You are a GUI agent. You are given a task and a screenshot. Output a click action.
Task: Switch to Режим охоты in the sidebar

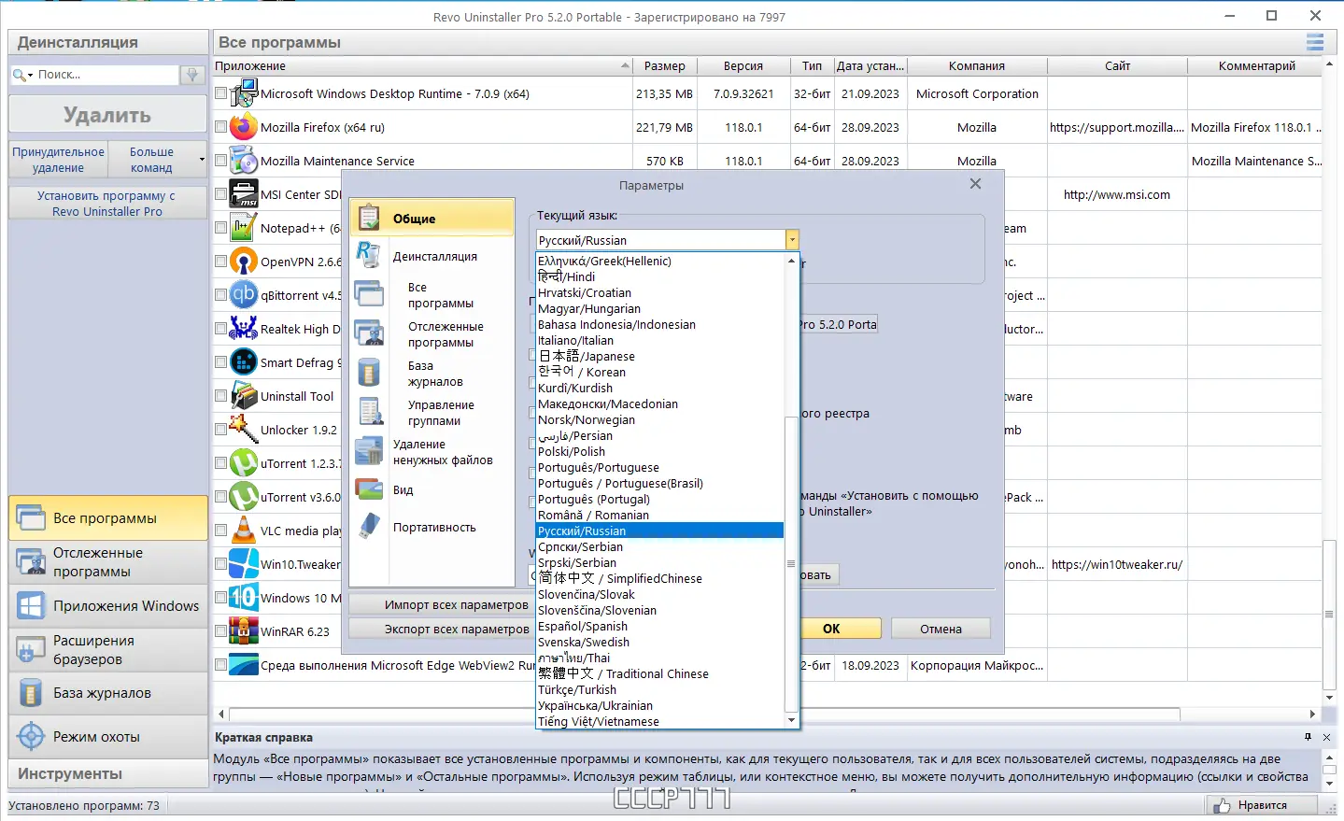pyautogui.click(x=108, y=737)
